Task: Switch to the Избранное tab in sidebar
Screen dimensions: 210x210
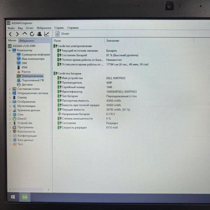Action: 26,41
